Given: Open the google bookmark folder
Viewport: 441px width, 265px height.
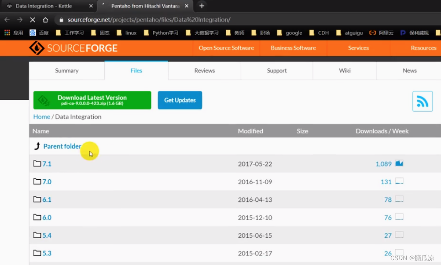Looking at the screenshot, I should coord(290,33).
